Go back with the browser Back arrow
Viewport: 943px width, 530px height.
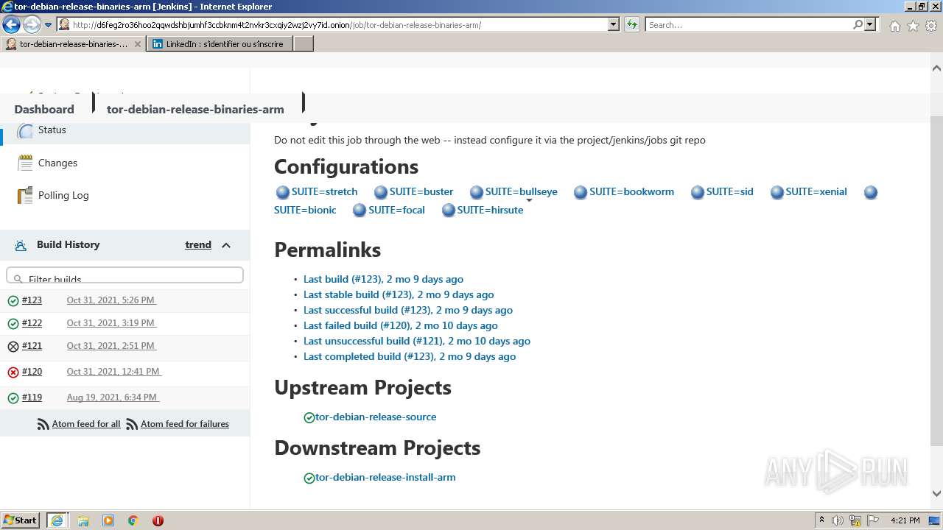click(x=11, y=24)
